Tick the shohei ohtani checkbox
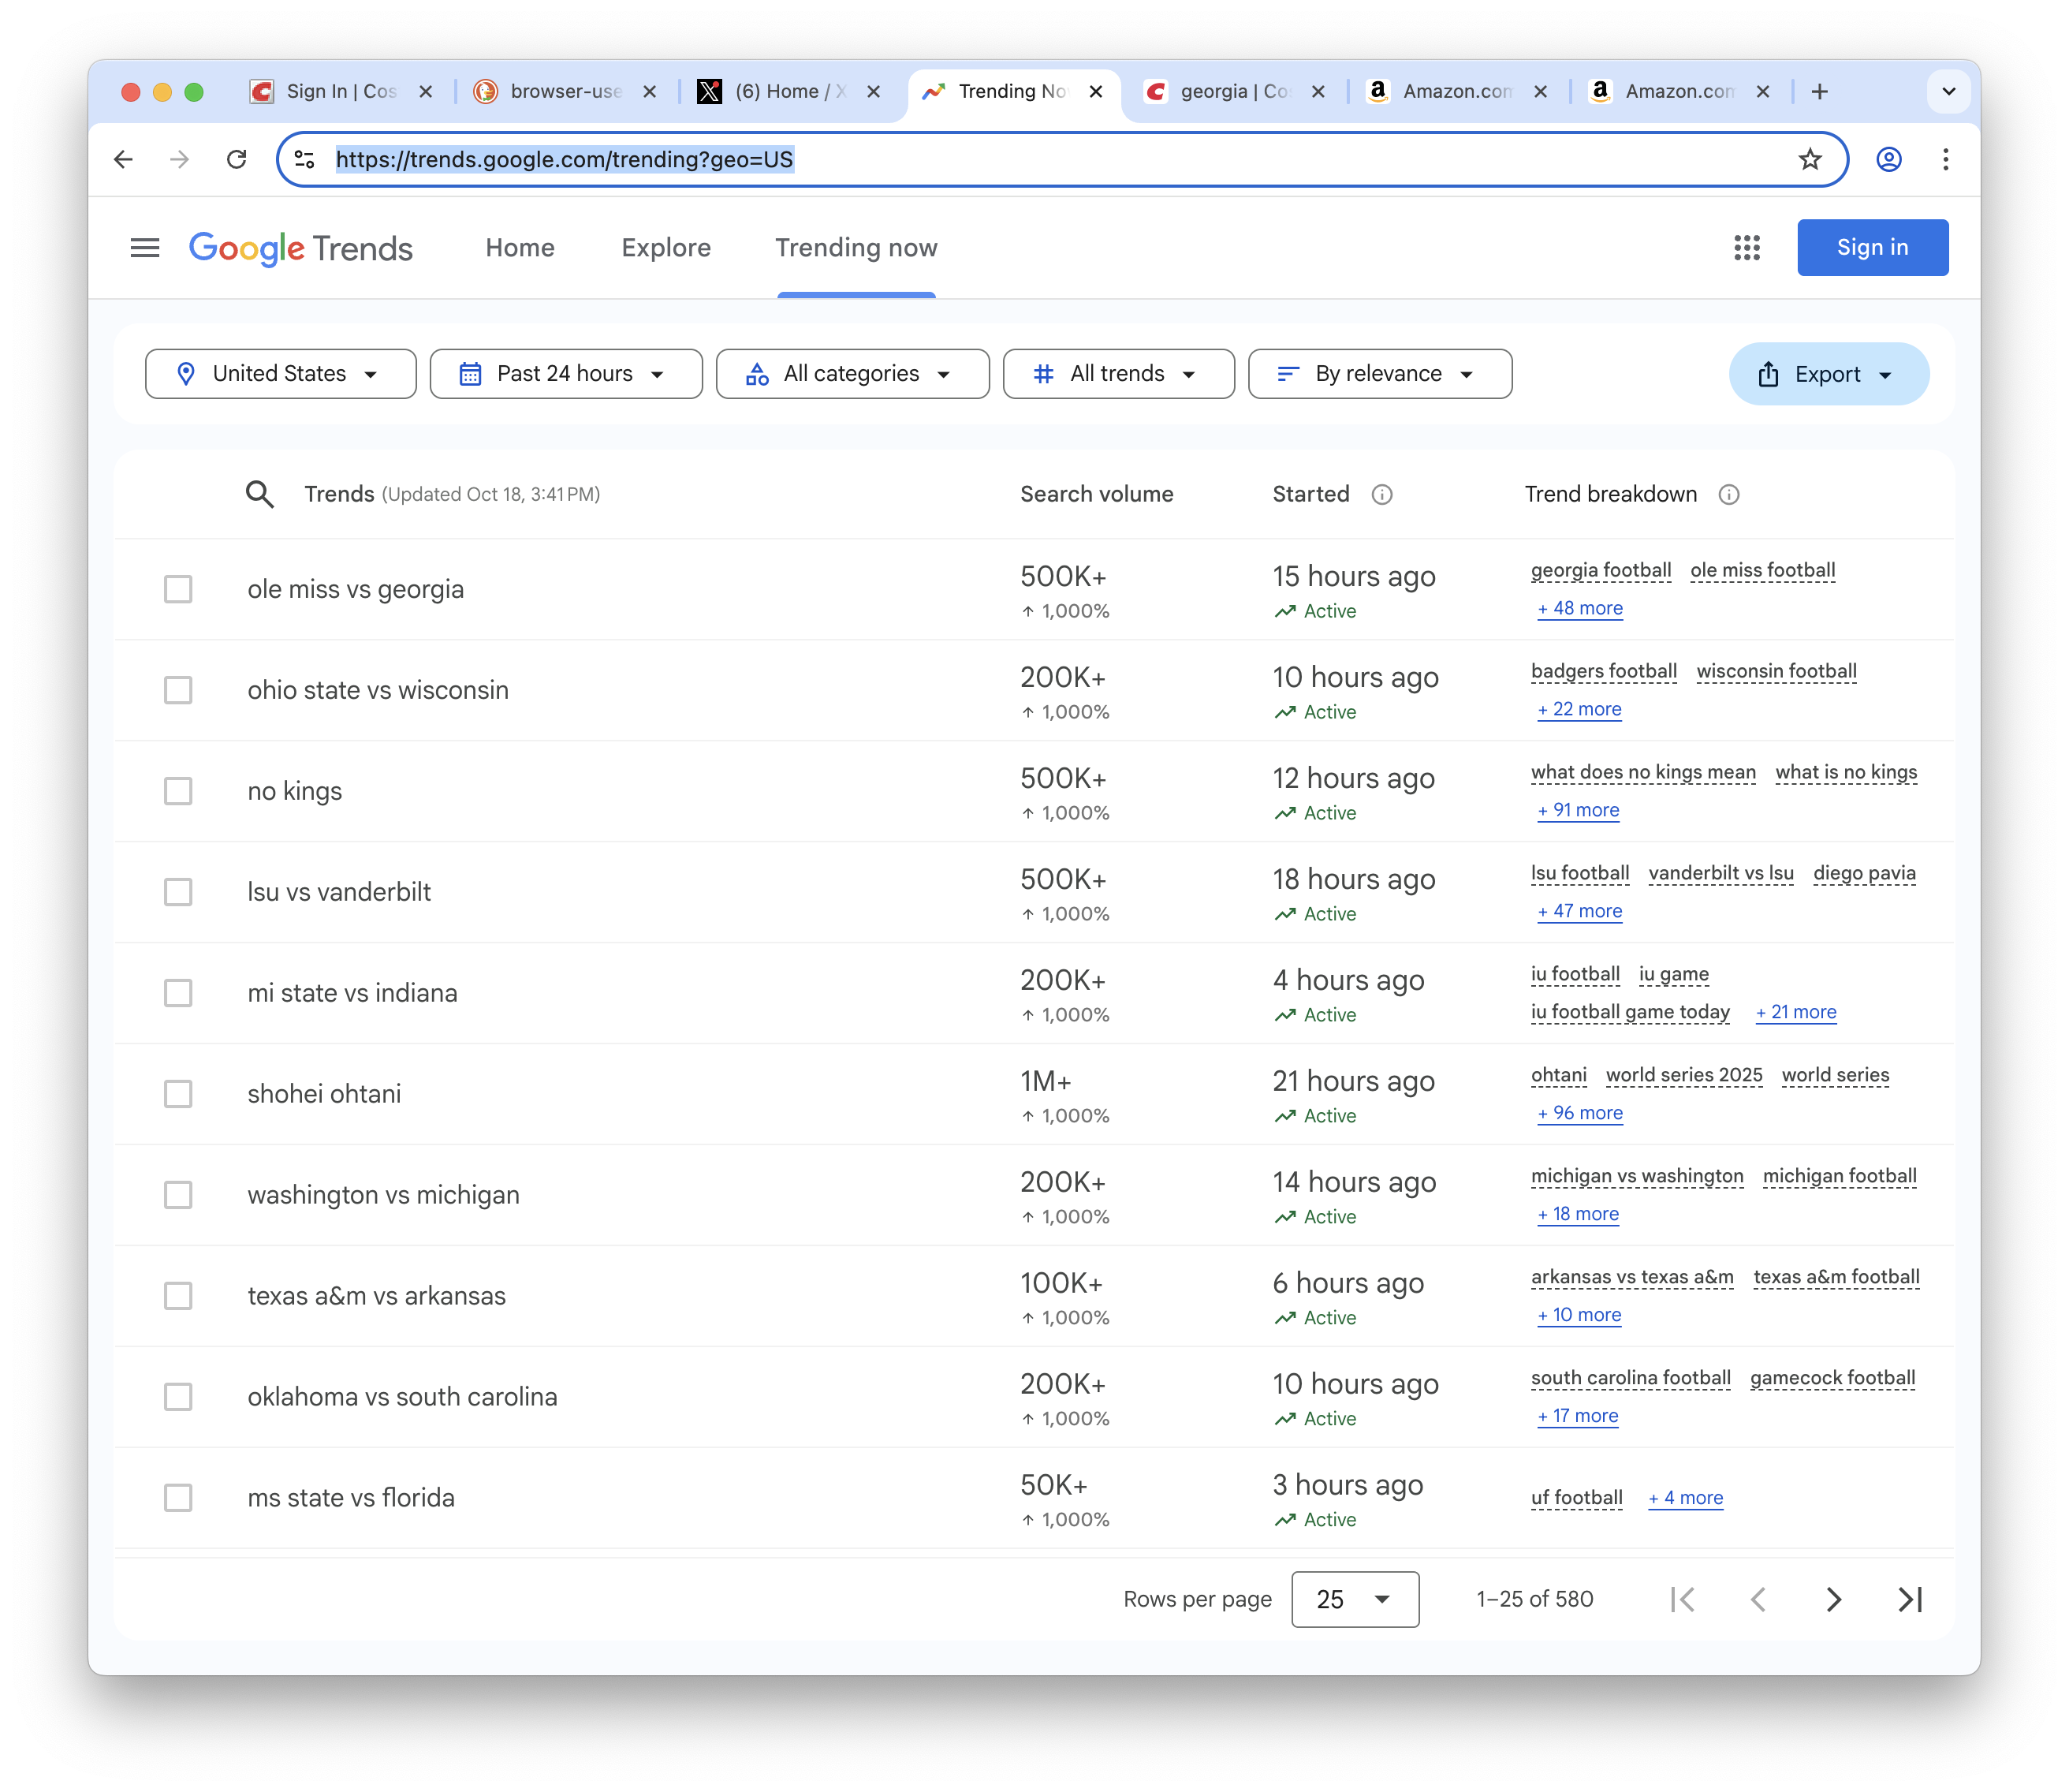 tap(178, 1094)
